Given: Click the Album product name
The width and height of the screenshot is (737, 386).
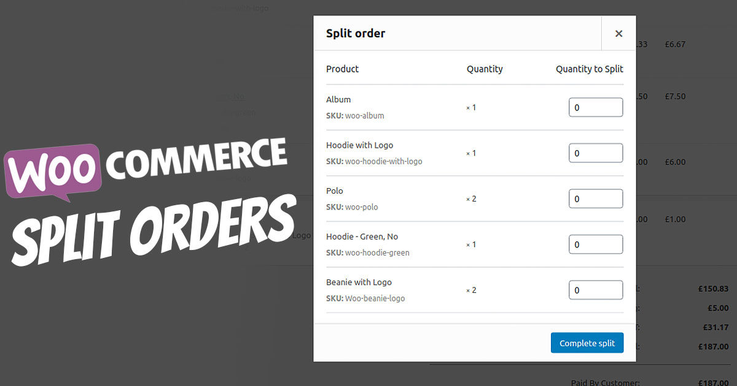Looking at the screenshot, I should tap(338, 99).
